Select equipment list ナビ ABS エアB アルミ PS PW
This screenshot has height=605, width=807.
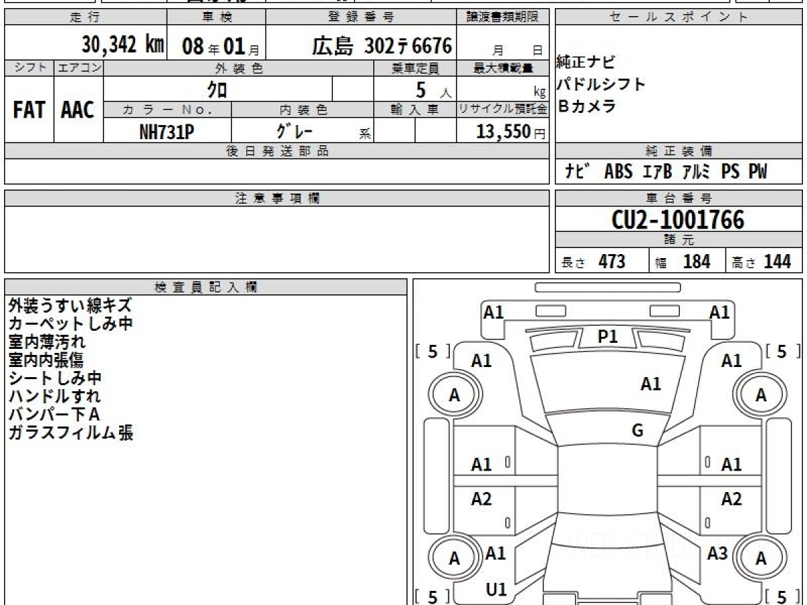(666, 172)
